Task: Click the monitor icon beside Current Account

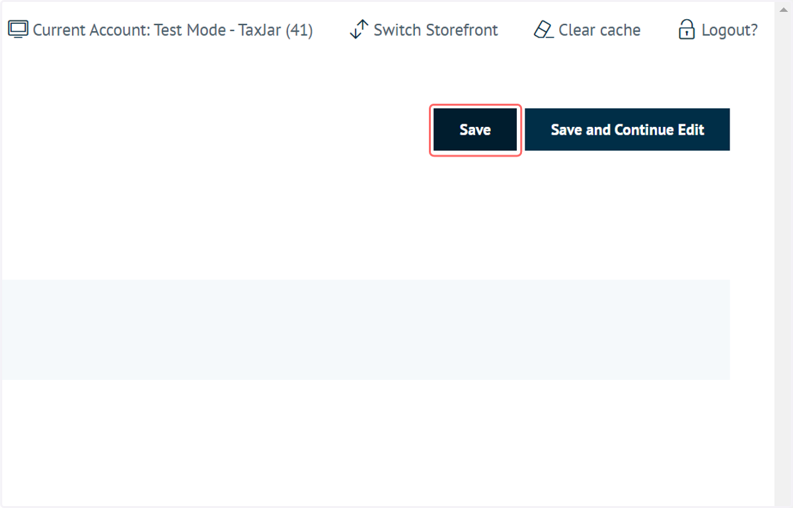Action: [x=18, y=29]
